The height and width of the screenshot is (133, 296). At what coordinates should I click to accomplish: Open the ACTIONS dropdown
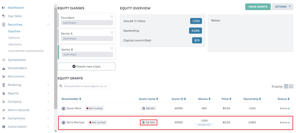point(282,7)
